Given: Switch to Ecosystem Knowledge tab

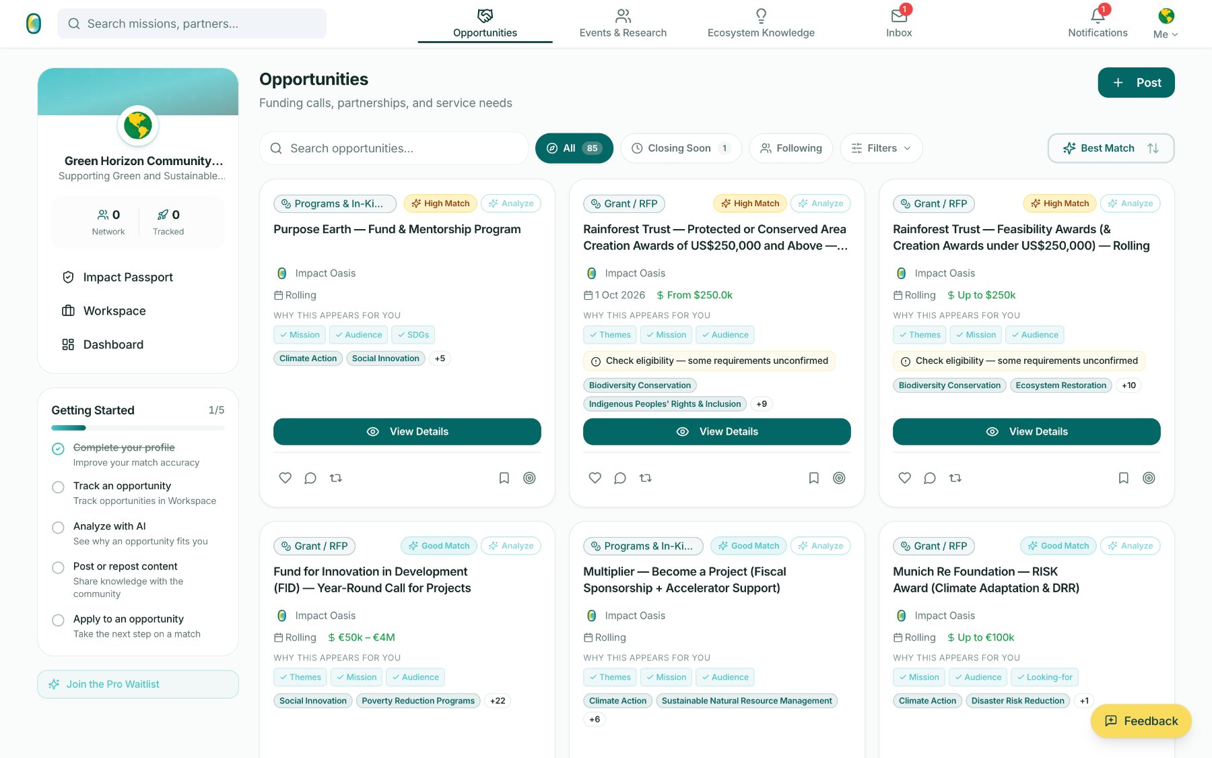Looking at the screenshot, I should 761,24.
